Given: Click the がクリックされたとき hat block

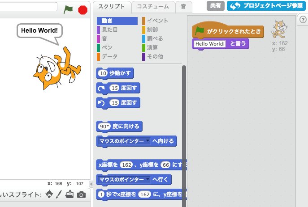Looking at the screenshot, I should tap(228, 30).
